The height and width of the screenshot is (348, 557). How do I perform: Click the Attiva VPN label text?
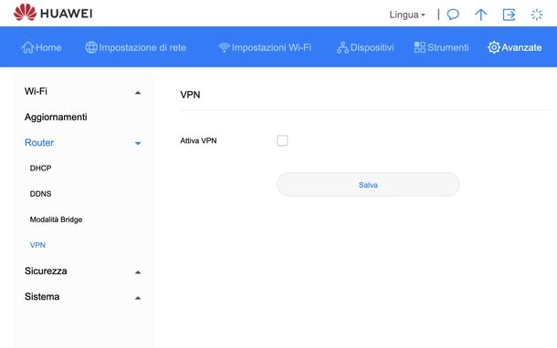pyautogui.click(x=198, y=140)
